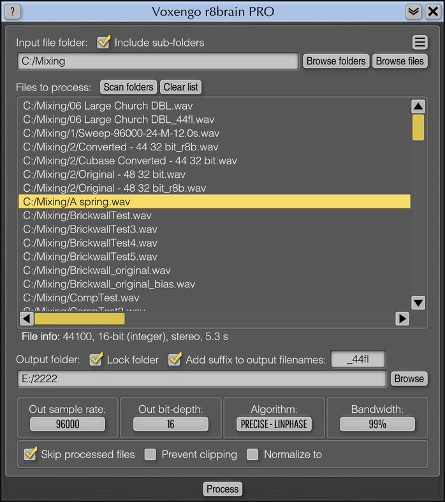The height and width of the screenshot is (502, 445).
Task: Click the Scan folders button
Action: 129,87
